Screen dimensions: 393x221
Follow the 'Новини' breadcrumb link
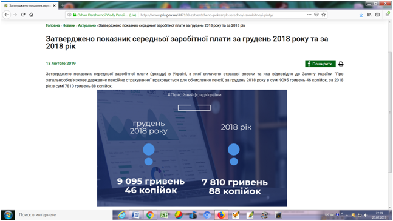[69, 25]
